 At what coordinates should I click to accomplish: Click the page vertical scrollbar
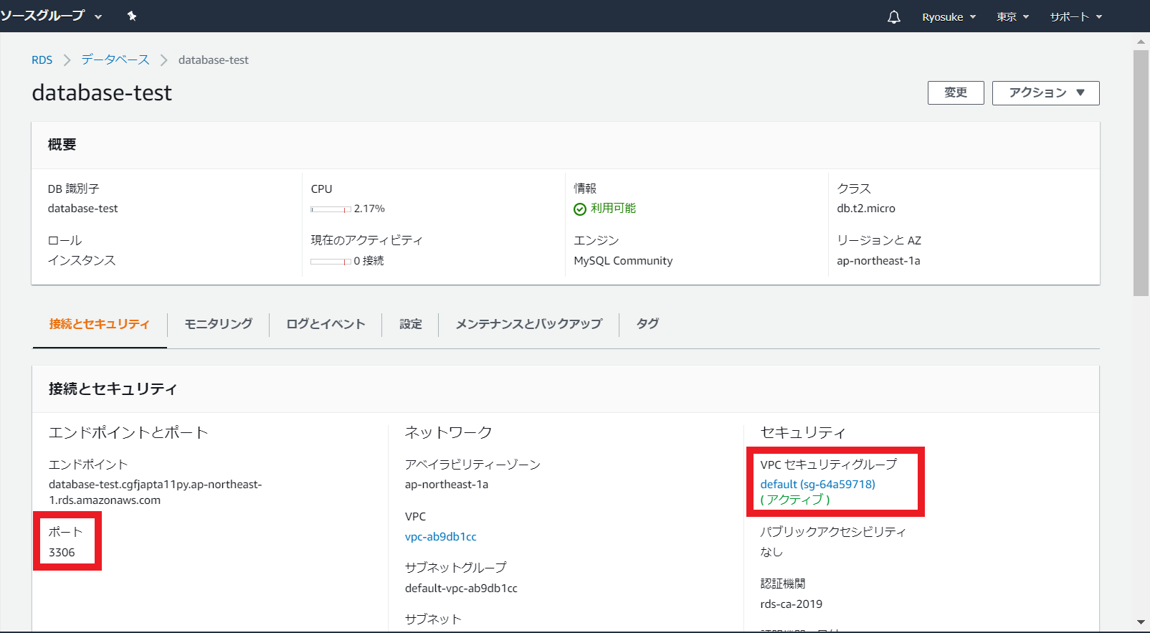[1141, 172]
